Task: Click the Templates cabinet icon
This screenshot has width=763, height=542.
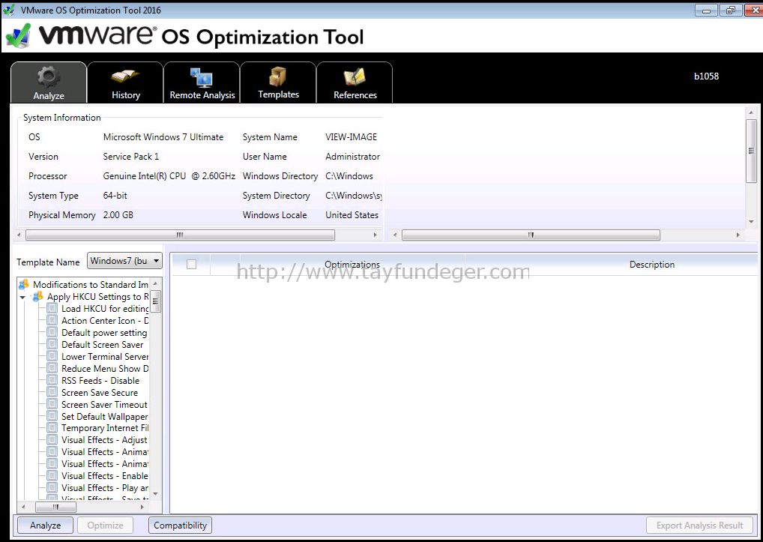Action: (278, 76)
